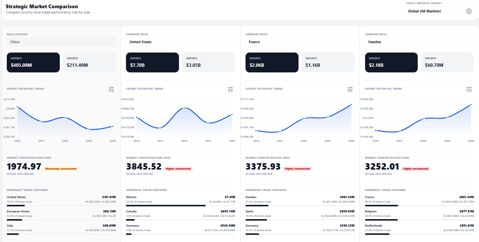This screenshot has width=479, height=242.
Task: Open the Global (All Markets) dropdown
Action: (x=440, y=11)
